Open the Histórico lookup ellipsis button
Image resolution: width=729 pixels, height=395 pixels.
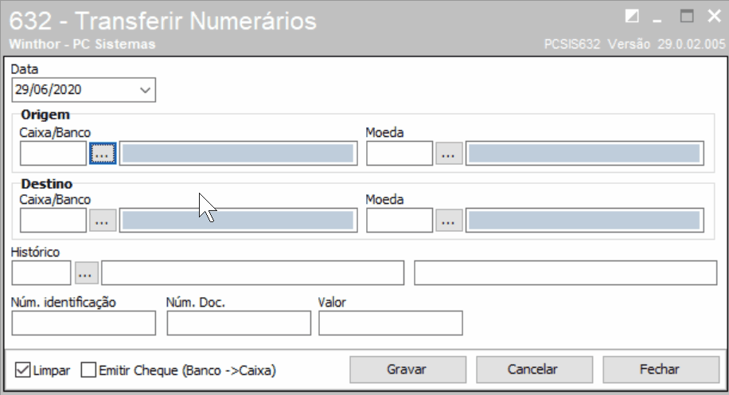[87, 272]
